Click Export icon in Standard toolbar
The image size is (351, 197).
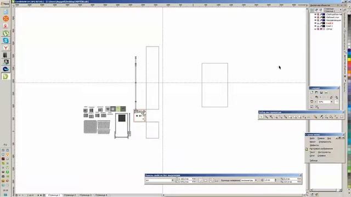(x=336, y=97)
